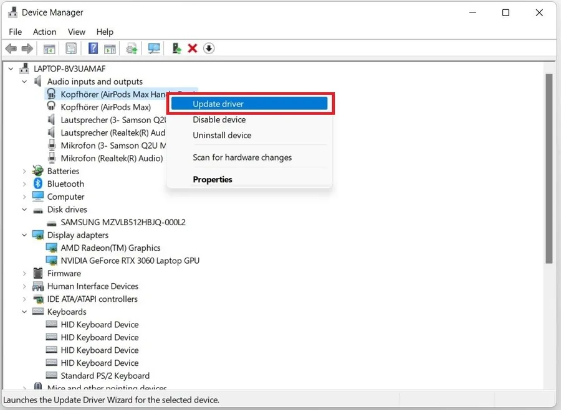
Task: Click the circled down-arrow toolbar icon
Action: tap(209, 48)
